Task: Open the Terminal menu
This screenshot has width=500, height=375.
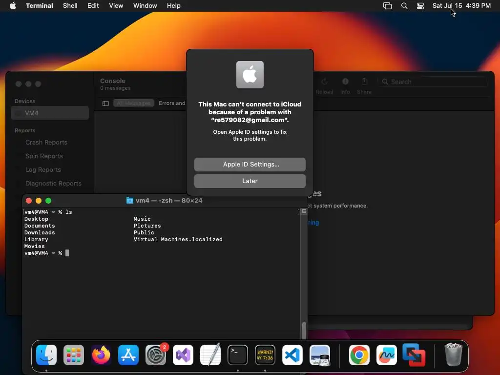Action: click(x=39, y=6)
